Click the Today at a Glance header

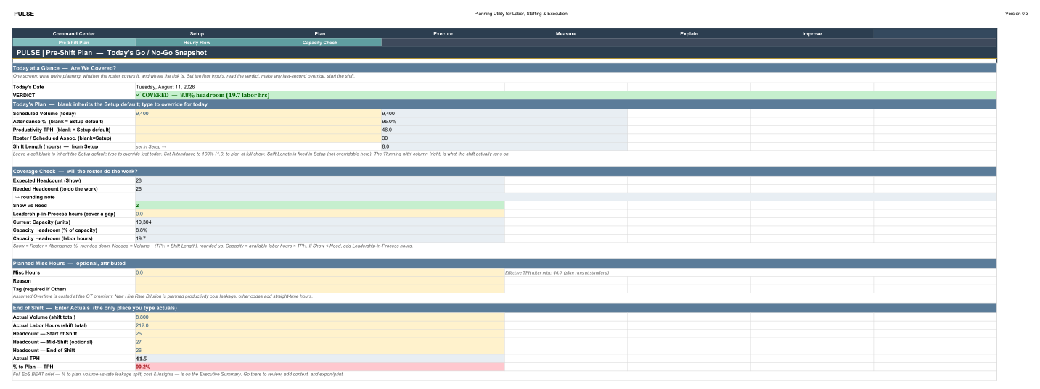coord(504,67)
